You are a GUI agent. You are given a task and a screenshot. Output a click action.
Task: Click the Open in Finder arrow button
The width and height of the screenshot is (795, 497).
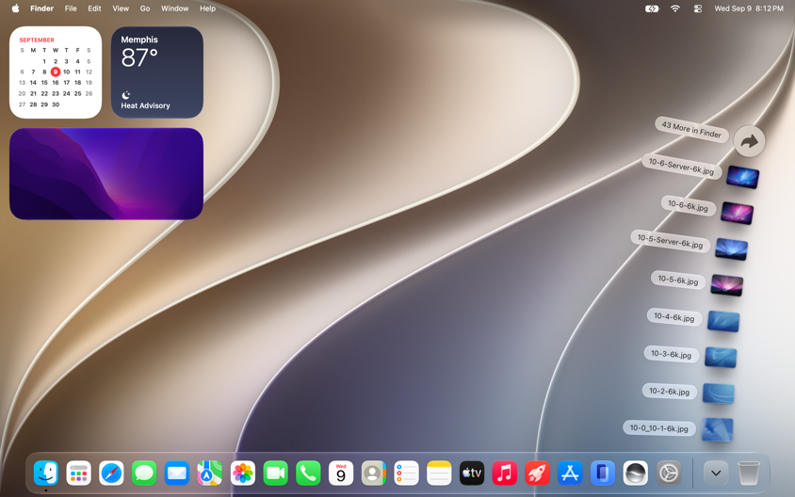click(750, 141)
